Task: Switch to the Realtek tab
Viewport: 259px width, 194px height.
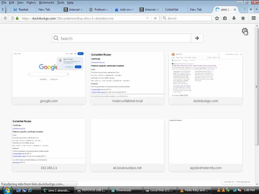Action: 23,10
